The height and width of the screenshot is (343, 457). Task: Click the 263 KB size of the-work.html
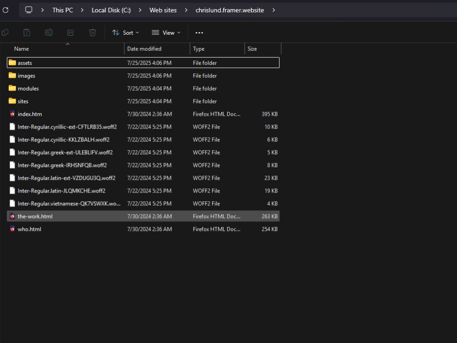pyautogui.click(x=270, y=216)
